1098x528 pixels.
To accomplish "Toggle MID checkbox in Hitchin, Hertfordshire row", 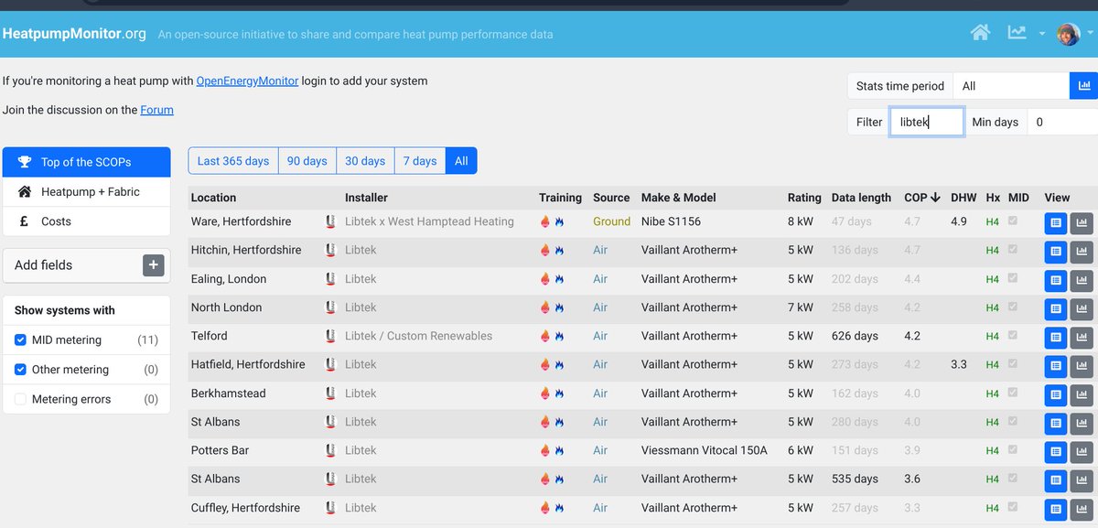I will pyautogui.click(x=1012, y=250).
